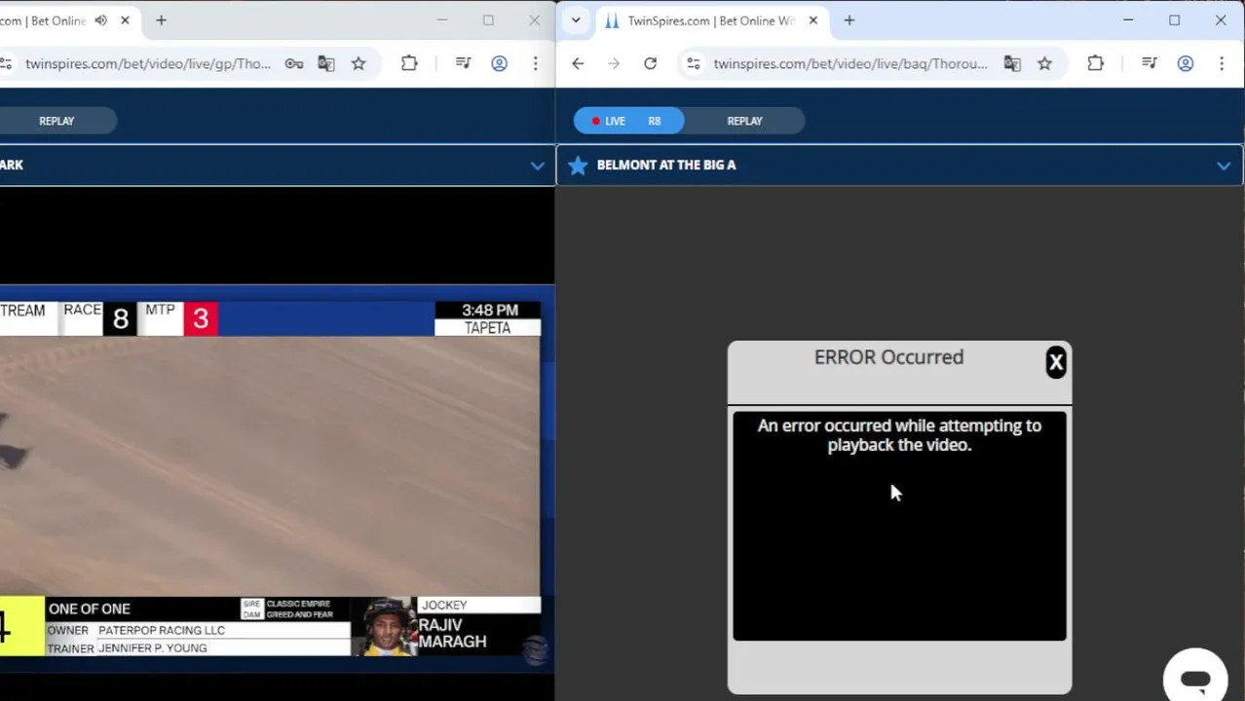View site information icon in right address bar
The image size is (1245, 701).
(693, 63)
